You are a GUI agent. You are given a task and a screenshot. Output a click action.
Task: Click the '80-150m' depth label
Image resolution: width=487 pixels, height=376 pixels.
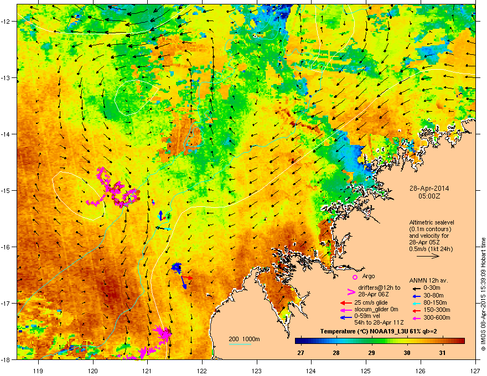tap(435, 303)
